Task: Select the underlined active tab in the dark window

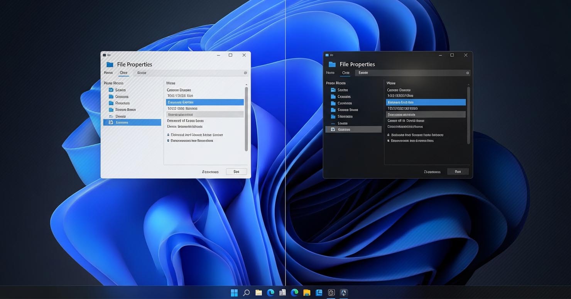Action: pos(346,73)
